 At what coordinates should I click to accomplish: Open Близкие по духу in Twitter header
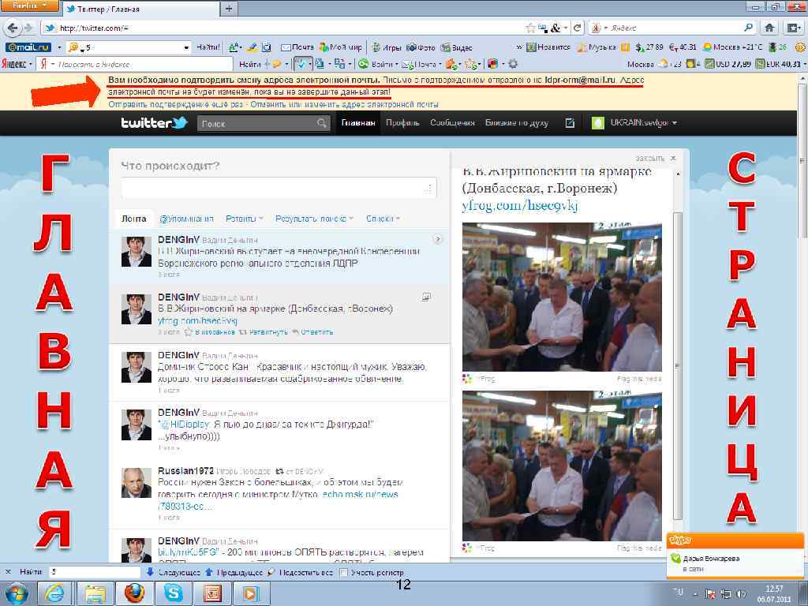(x=516, y=122)
